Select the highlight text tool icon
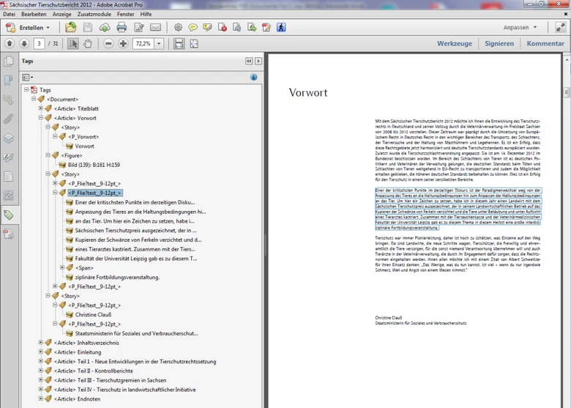 tap(208, 27)
